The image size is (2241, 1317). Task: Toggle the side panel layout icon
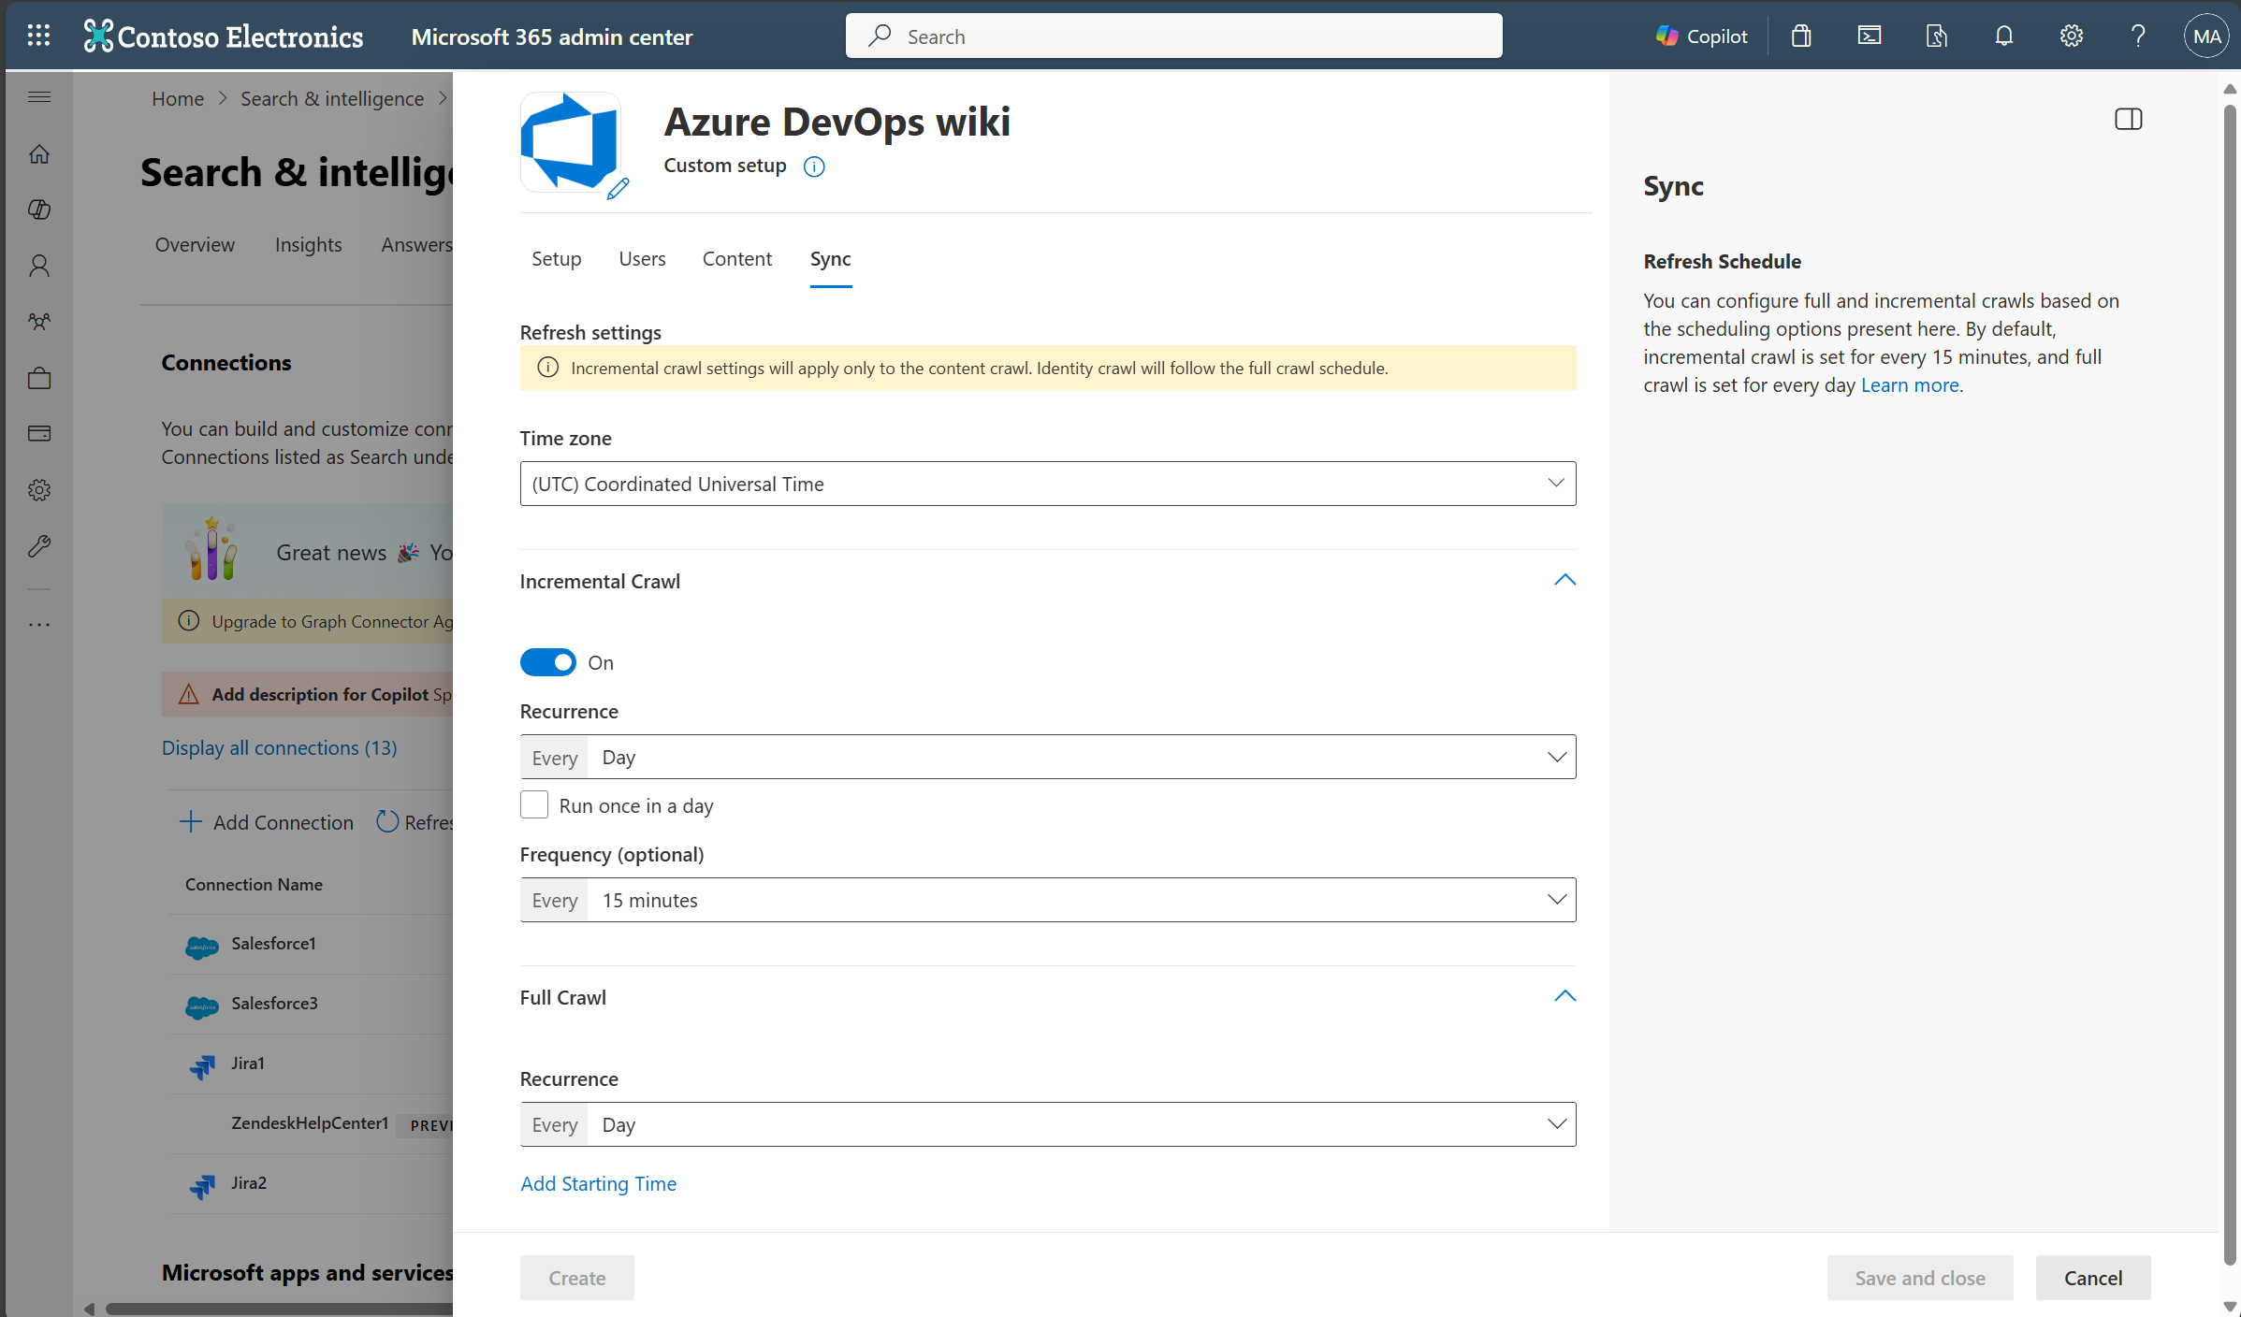(2128, 119)
